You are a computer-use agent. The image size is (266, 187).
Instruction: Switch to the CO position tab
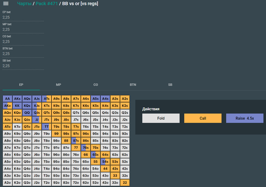click(96, 85)
